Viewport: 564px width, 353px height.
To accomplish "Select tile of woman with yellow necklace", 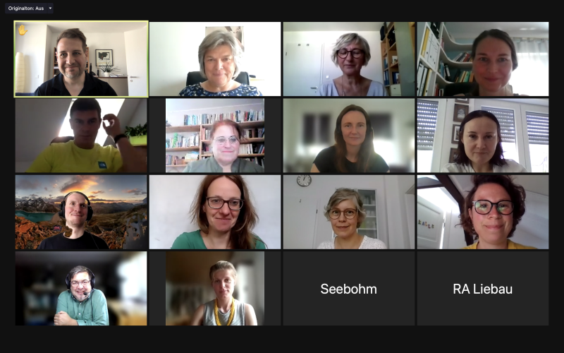I will click(x=215, y=289).
